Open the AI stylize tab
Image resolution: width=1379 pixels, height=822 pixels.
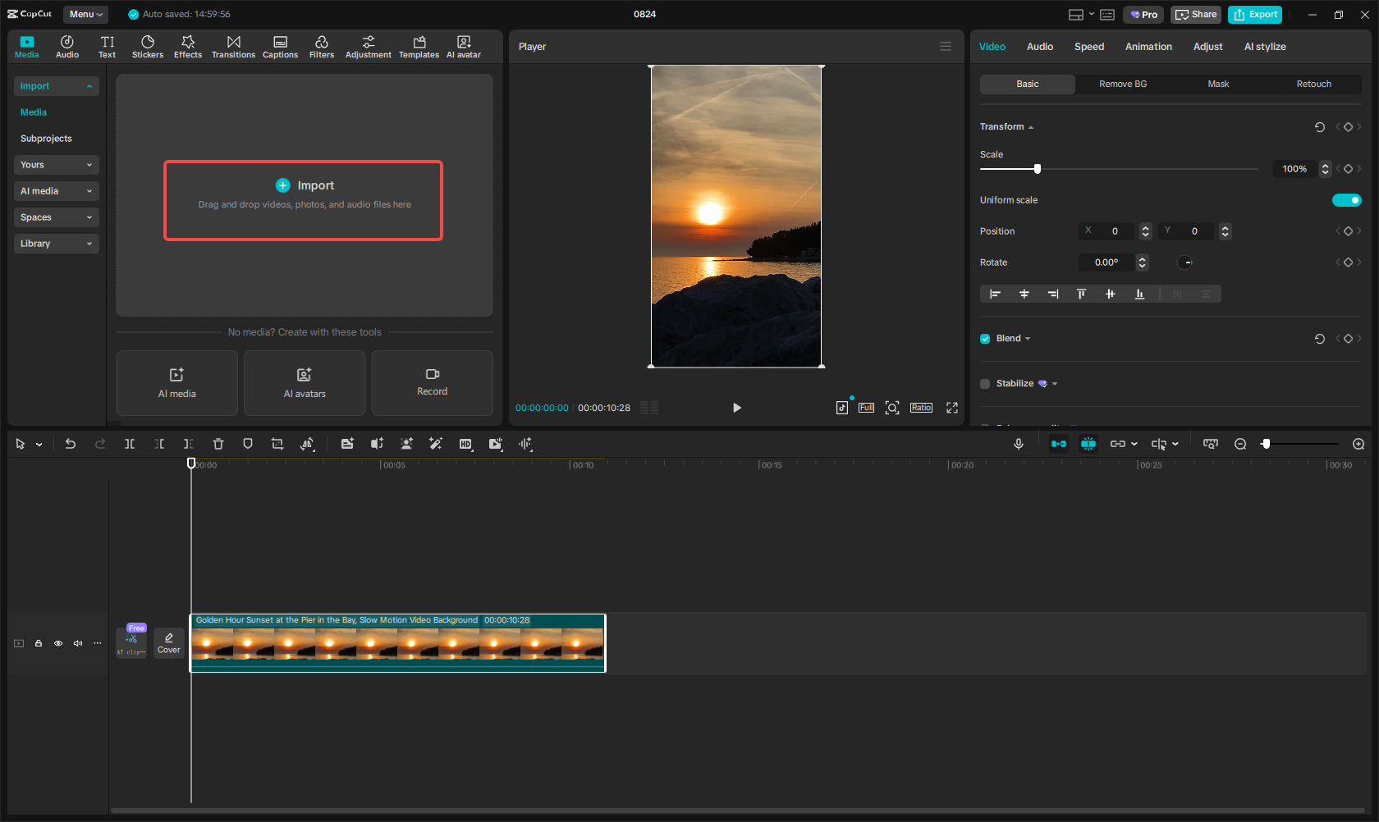click(x=1264, y=47)
